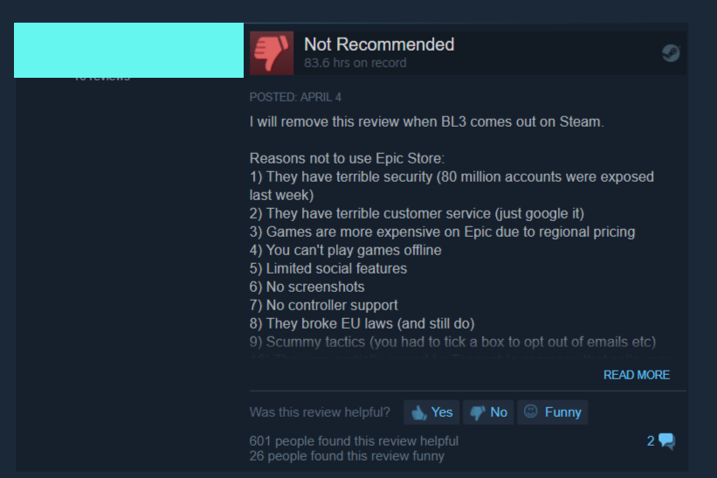Click the Reasons not to use Epic Store line
This screenshot has height=478, width=717.
(x=347, y=159)
